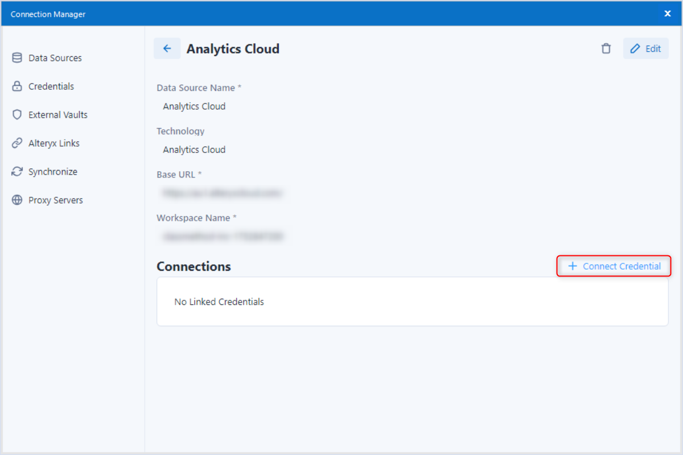Click Connect Credential button
The height and width of the screenshot is (455, 683).
coord(614,266)
